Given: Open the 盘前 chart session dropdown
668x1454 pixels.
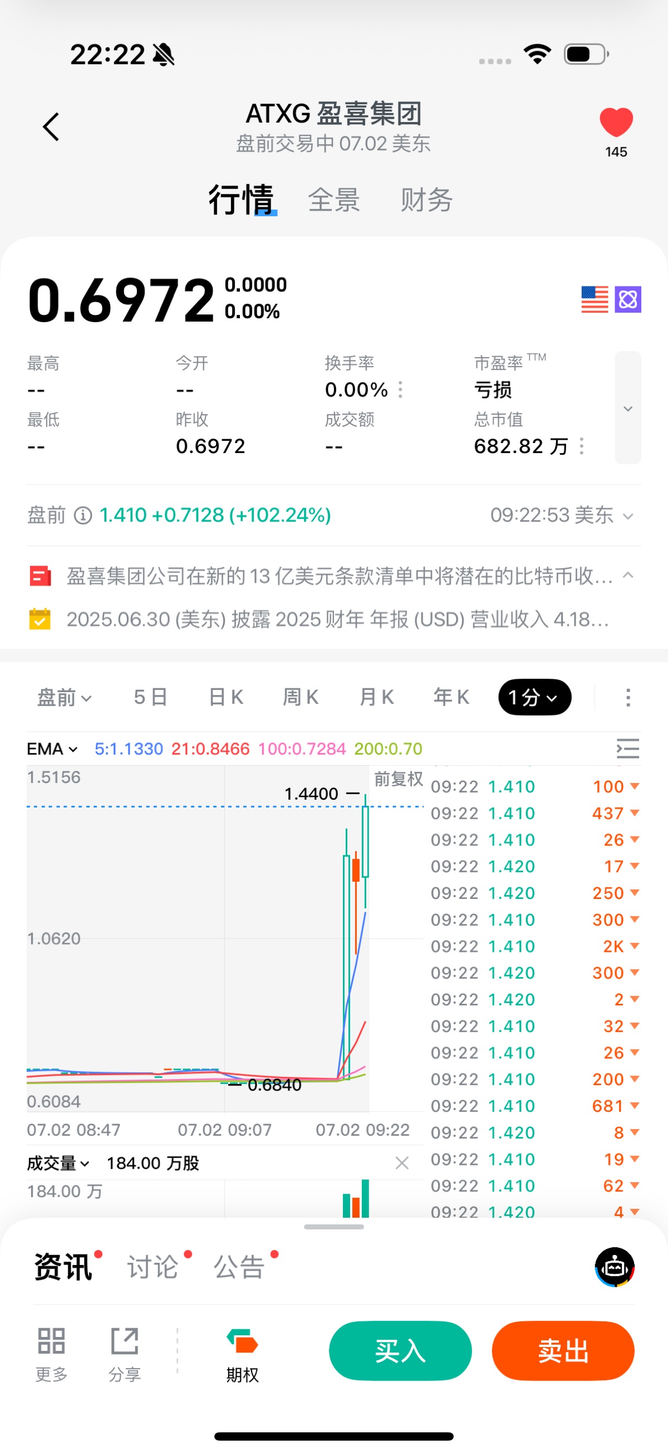Looking at the screenshot, I should pos(64,697).
